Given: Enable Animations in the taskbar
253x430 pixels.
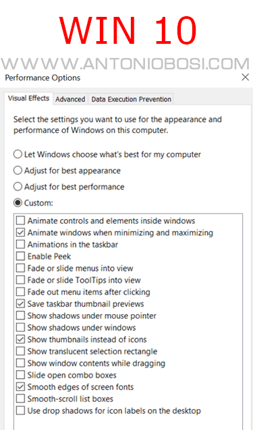Looking at the screenshot, I should (x=21, y=244).
